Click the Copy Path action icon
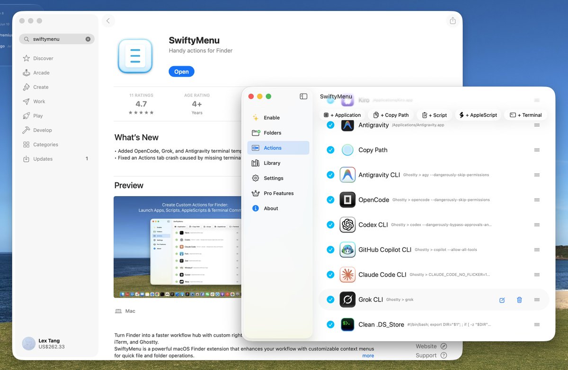 (348, 150)
